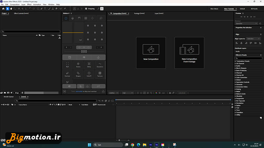Click the New Composition button
Viewport: 264px width, 148px height.
(151, 53)
